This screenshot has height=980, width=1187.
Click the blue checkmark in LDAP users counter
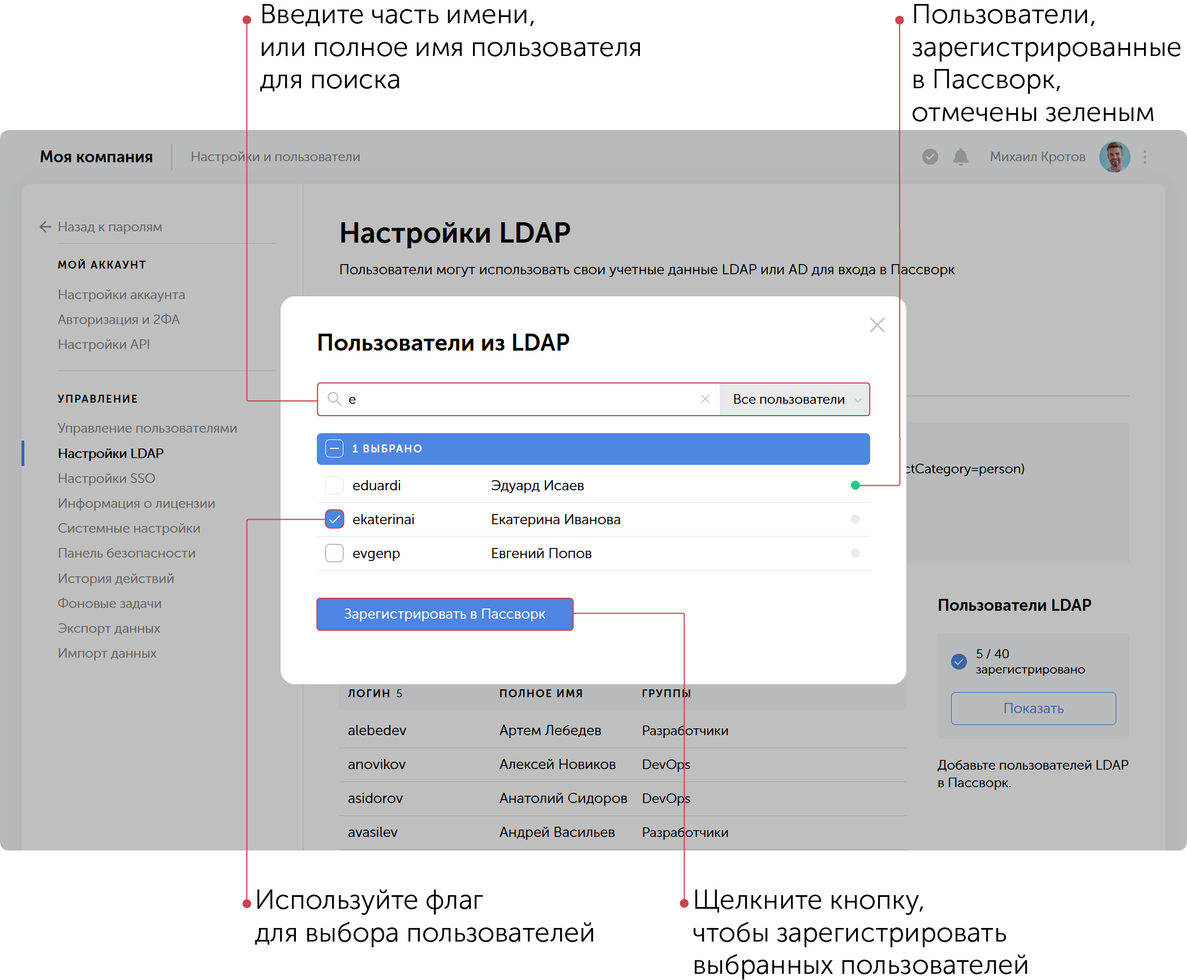pos(958,662)
